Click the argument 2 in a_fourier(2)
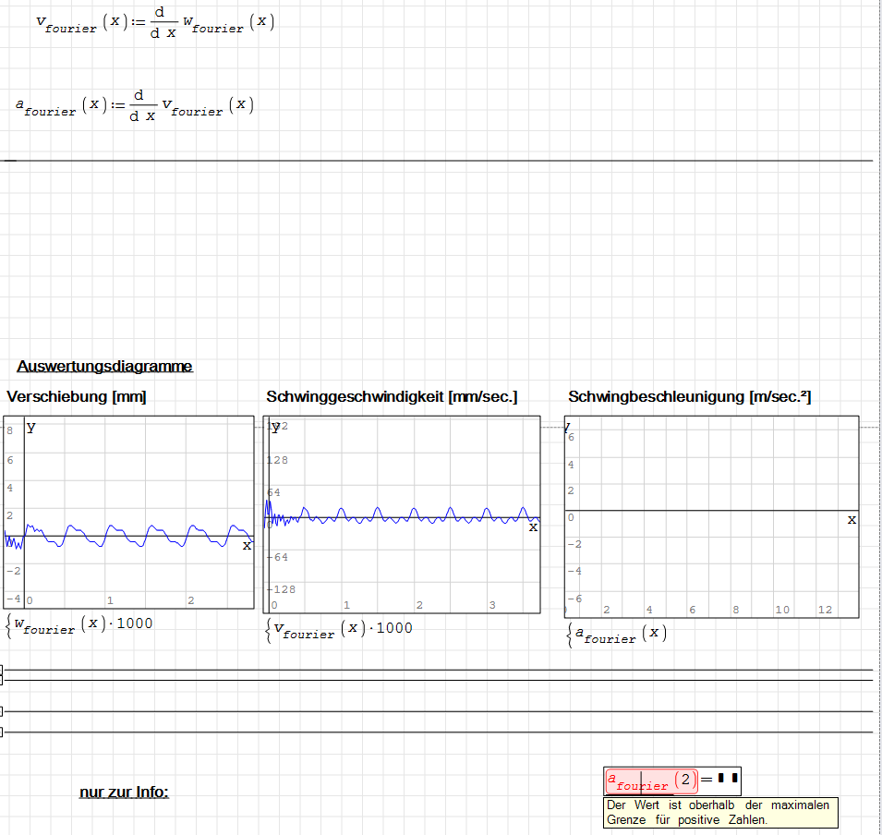882x835 pixels. 684,779
